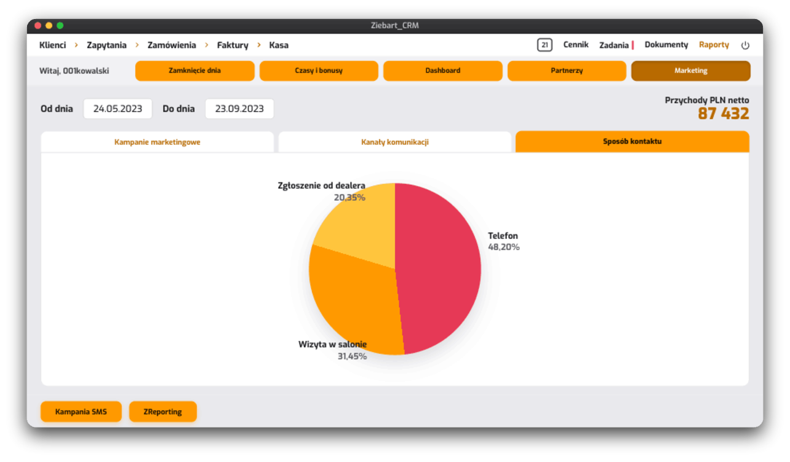
Task: Open Kasa section
Action: [x=279, y=45]
